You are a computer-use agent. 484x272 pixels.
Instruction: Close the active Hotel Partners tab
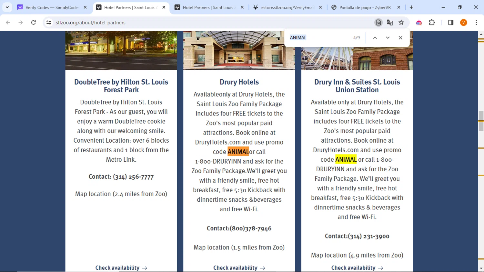coord(164,7)
